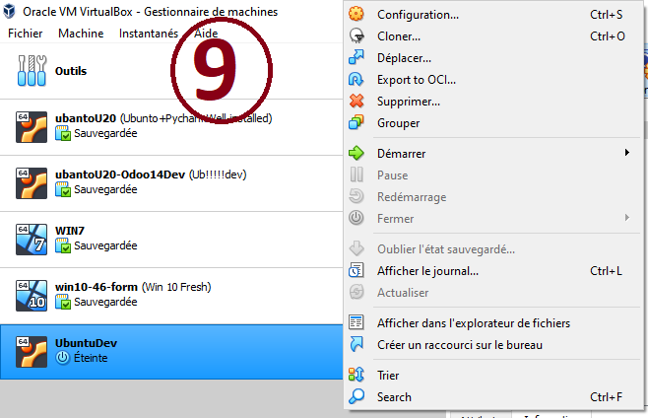Click the Export to OCI icon

[x=357, y=80]
